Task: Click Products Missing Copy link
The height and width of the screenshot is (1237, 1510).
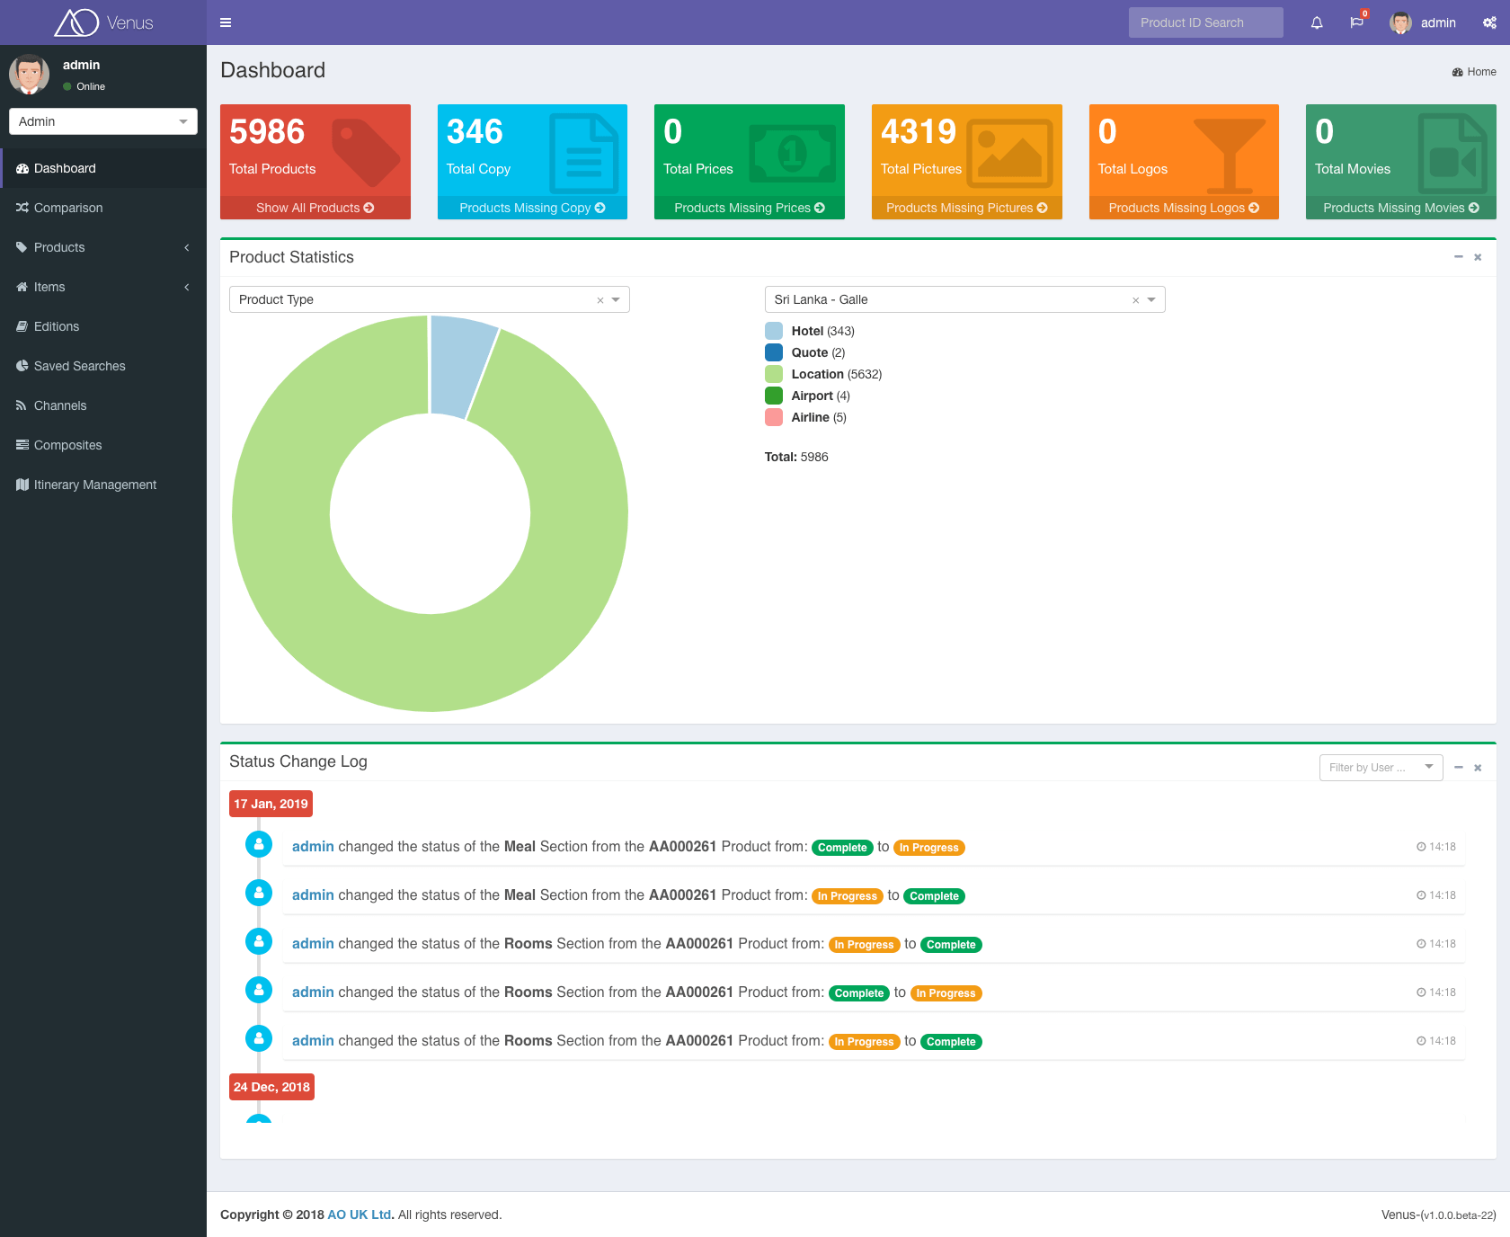Action: pos(532,208)
